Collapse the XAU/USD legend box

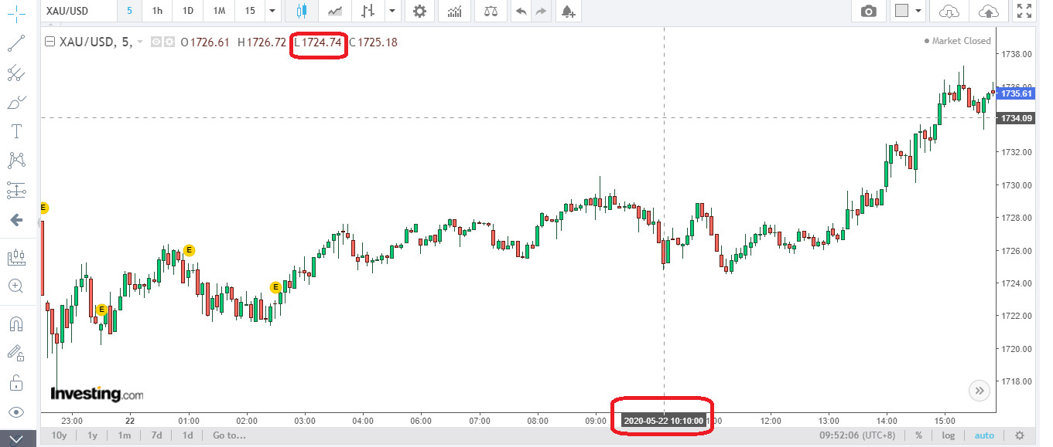click(x=50, y=42)
